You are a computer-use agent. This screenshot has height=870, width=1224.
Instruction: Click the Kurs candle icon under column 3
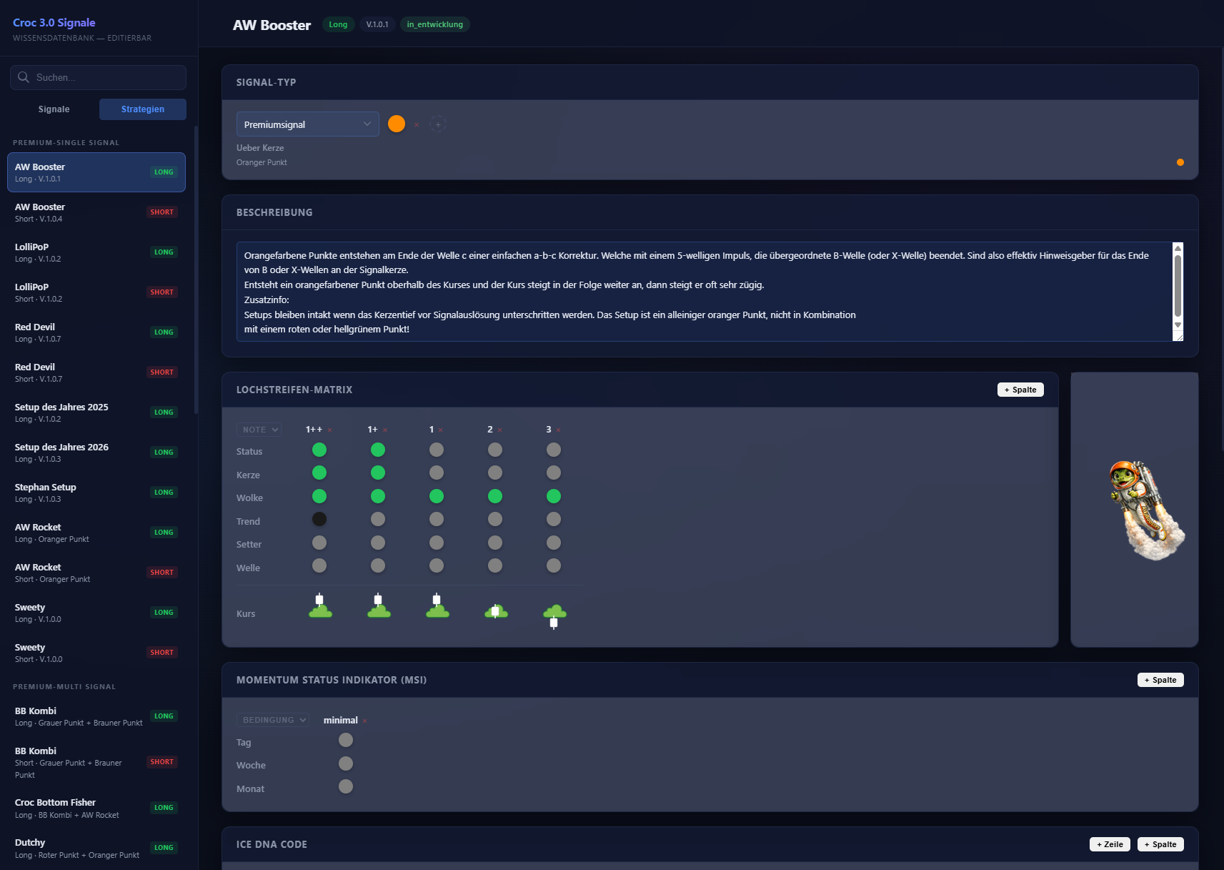[x=554, y=616]
